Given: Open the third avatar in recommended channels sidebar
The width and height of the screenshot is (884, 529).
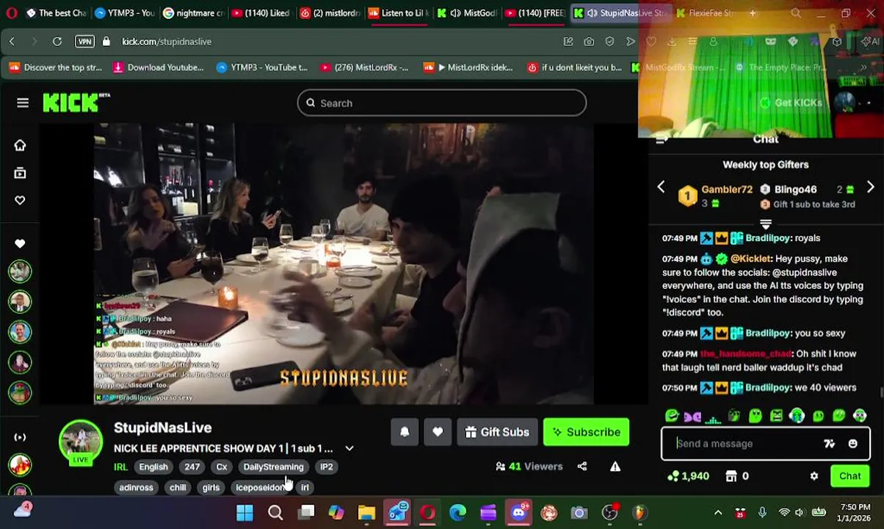Looking at the screenshot, I should (x=20, y=332).
